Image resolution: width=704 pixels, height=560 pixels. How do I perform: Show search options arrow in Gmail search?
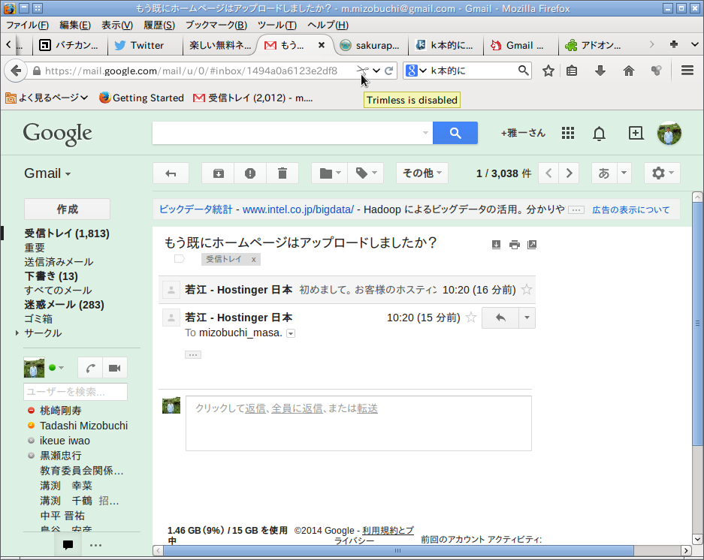(425, 133)
